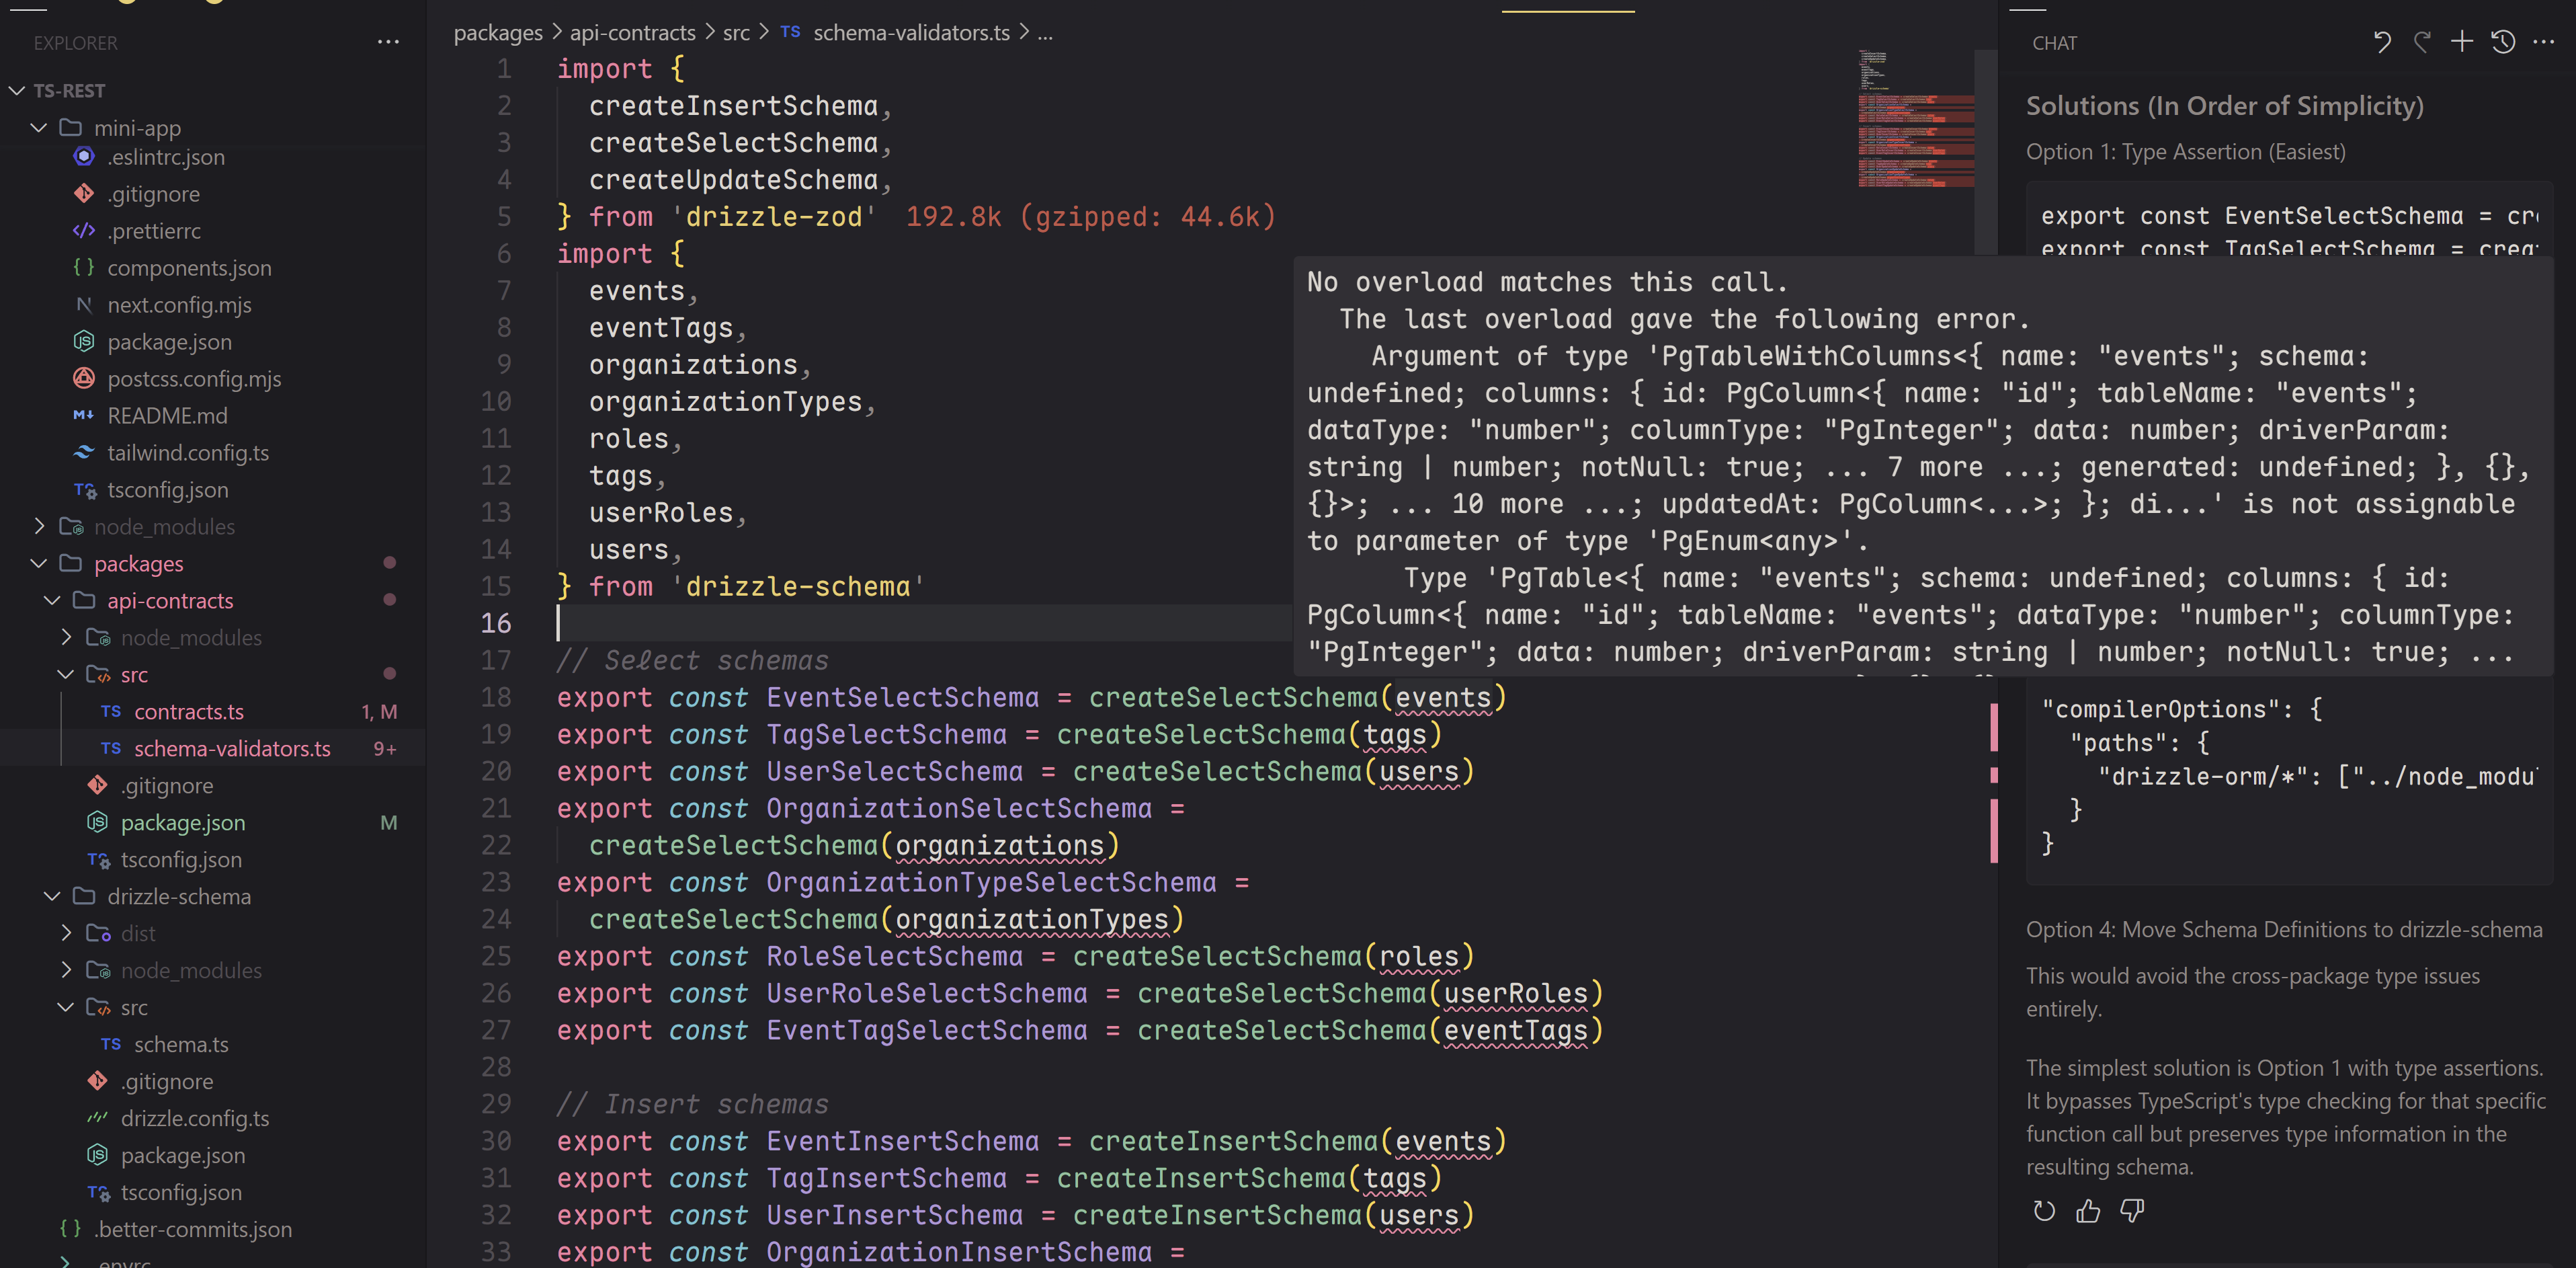This screenshot has width=2576, height=1268.
Task: Open drizzle.config.ts file
Action: [195, 1118]
